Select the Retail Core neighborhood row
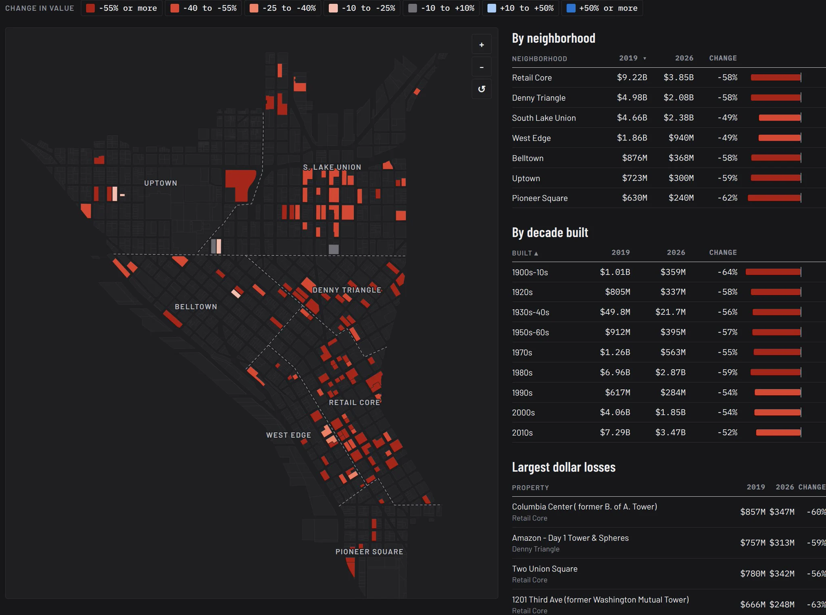Viewport: 826px width, 615px height. 669,77
